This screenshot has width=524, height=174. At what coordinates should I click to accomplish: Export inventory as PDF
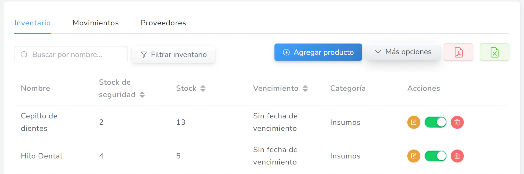[459, 52]
